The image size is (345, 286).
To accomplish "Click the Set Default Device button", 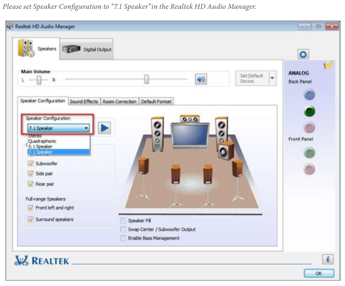I will (252, 78).
